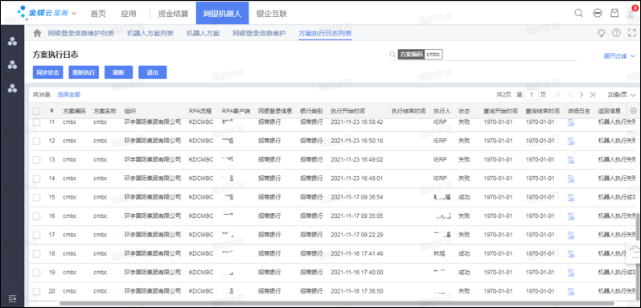Click column settings gear icon
This screenshot has height=308, width=641.
point(633,111)
